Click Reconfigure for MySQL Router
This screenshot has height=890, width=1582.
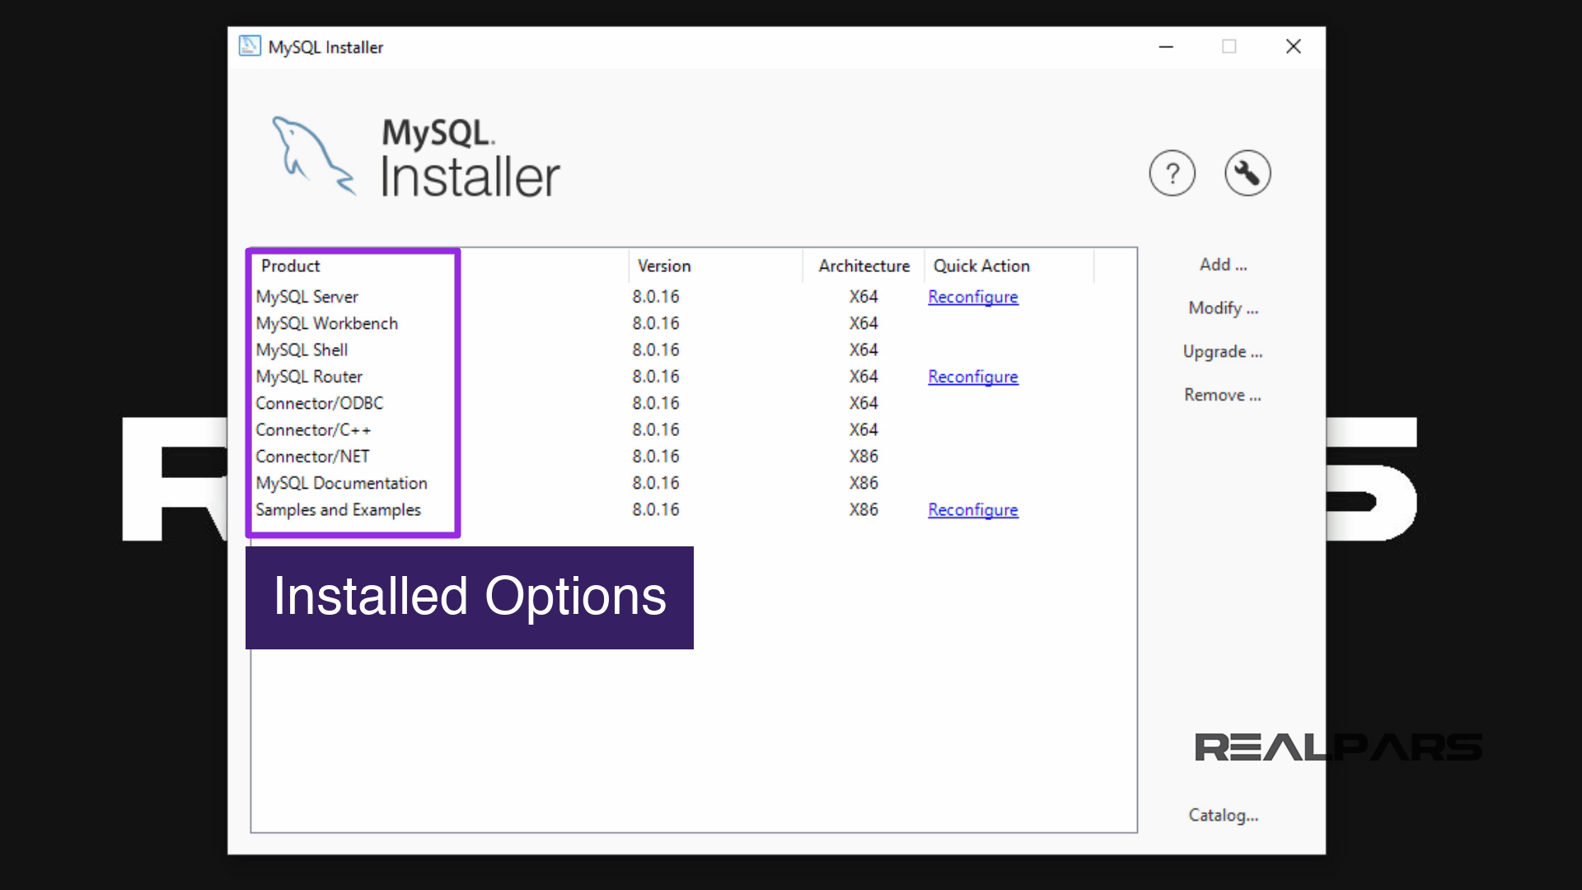pos(972,377)
